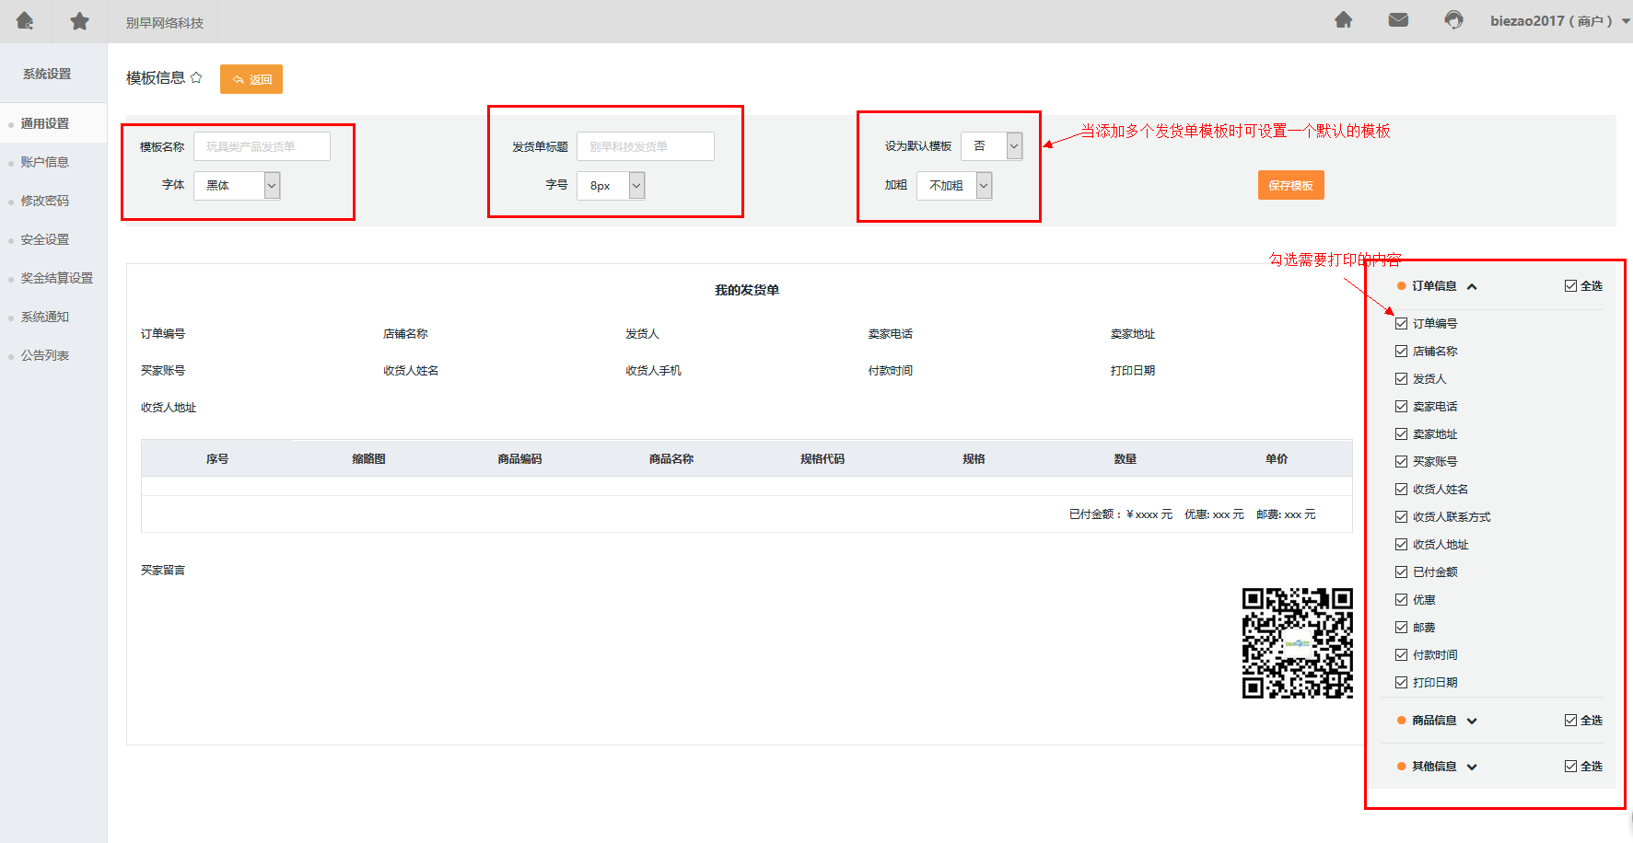Go to 安全设置 in sidebar menu

click(x=45, y=239)
